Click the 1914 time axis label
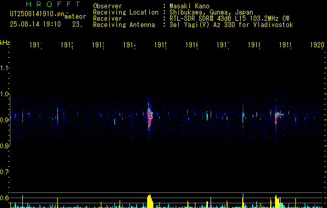The height and width of the screenshot is (208, 327). click(x=129, y=45)
